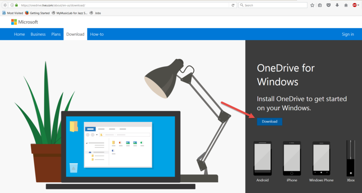Go to the Home navigation tab
Image resolution: width=362 pixels, height=193 pixels.
pos(19,34)
